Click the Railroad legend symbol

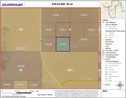coord(103,48)
